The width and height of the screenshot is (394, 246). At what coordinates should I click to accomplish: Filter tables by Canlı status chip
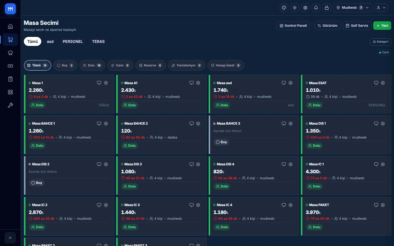[x=120, y=65]
